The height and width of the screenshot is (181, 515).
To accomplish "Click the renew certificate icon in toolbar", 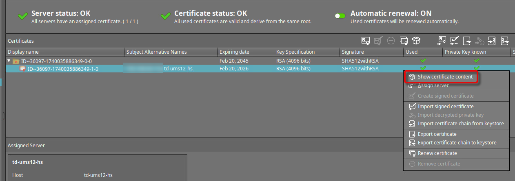I will pos(404,41).
